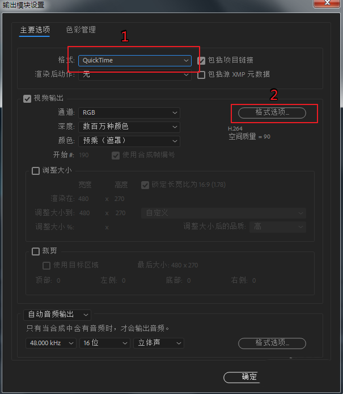
Task: Confirm with the 确定 button
Action: 242,377
